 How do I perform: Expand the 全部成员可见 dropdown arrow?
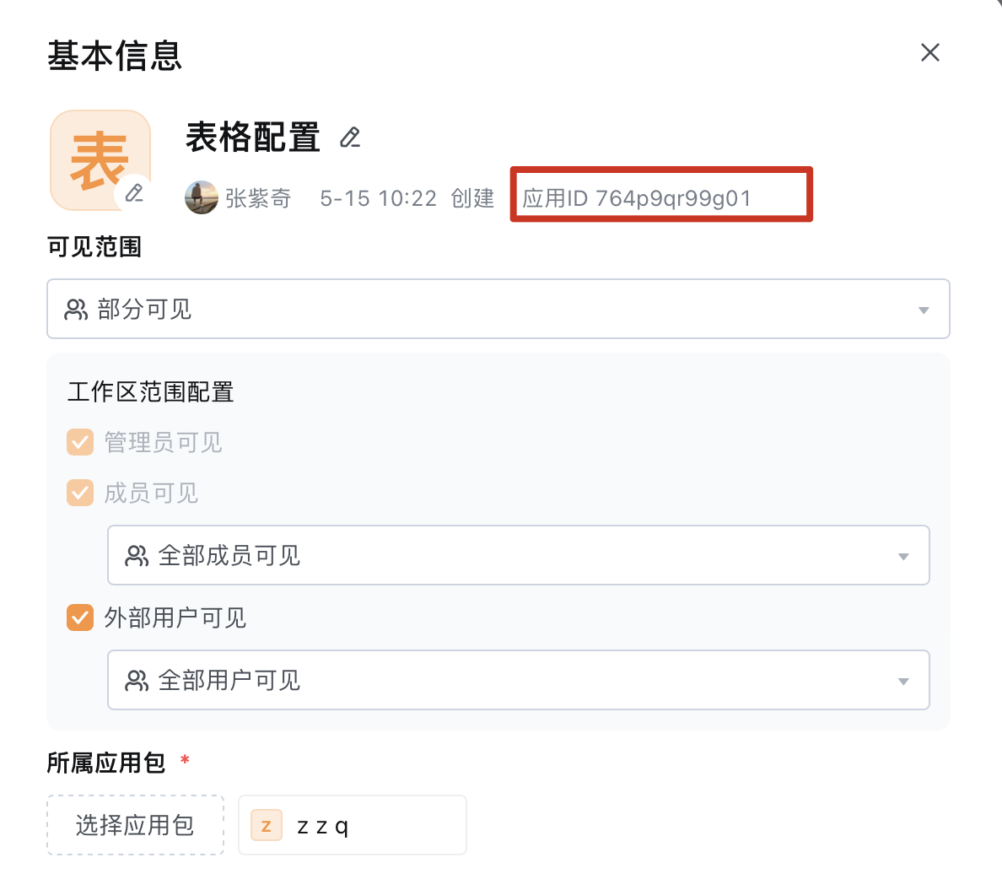click(x=903, y=556)
